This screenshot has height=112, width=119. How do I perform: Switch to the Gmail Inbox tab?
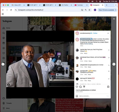pyautogui.click(x=18, y=5)
